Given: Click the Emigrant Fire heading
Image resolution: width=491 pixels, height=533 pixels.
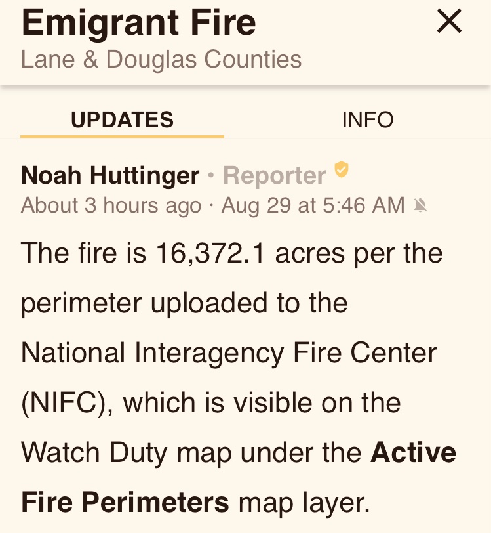Looking at the screenshot, I should click(x=138, y=22).
